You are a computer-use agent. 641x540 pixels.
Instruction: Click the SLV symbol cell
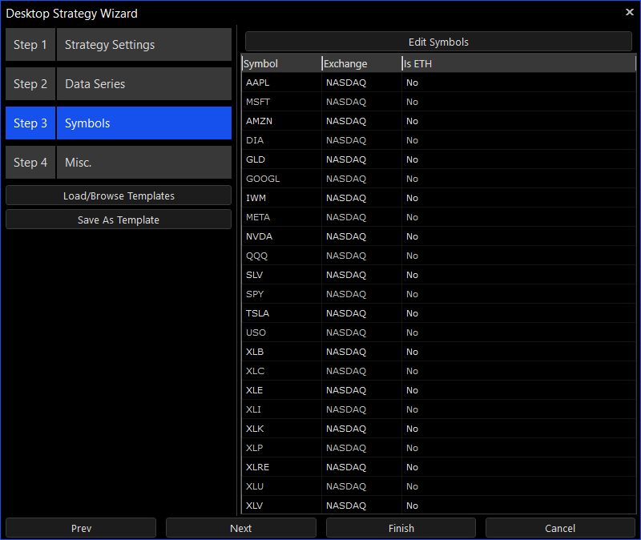(x=282, y=275)
